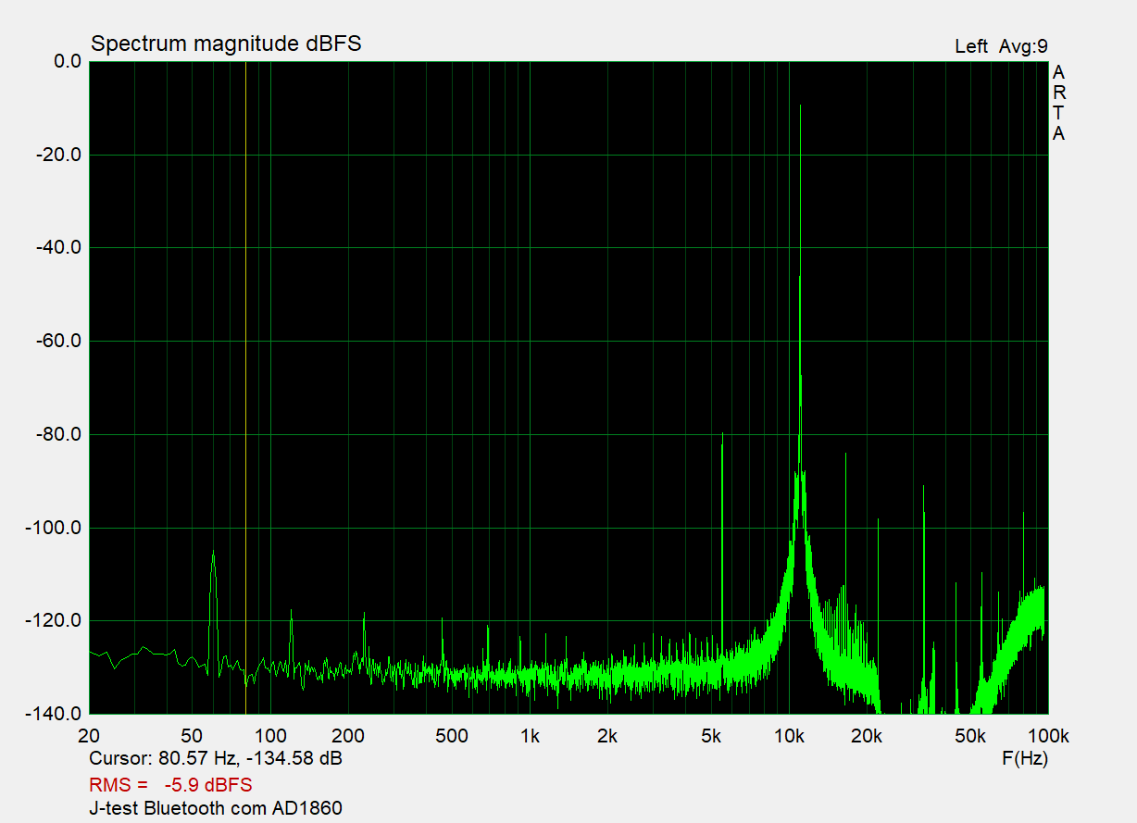
Task: Click the '-60.0' y-axis label
Action: coord(59,341)
